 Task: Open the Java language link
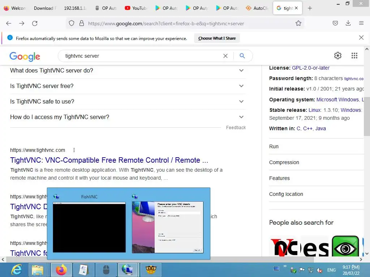(x=320, y=128)
